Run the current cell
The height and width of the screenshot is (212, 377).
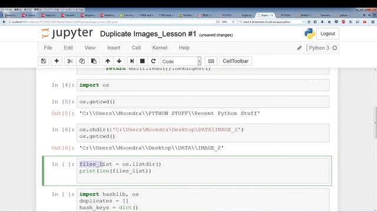[132, 61]
